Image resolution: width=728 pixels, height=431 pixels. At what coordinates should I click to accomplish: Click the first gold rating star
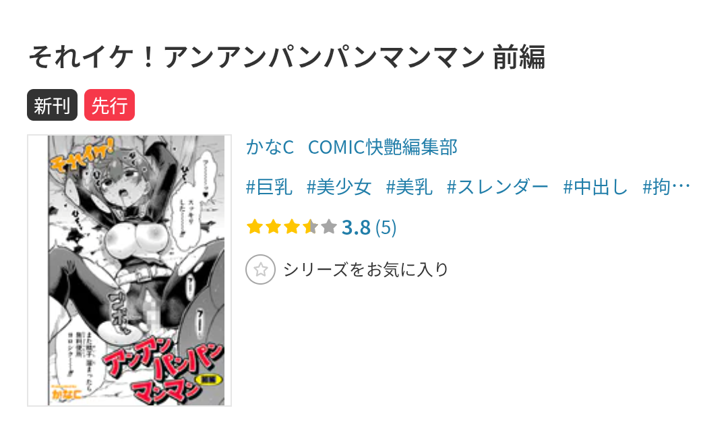pos(254,227)
